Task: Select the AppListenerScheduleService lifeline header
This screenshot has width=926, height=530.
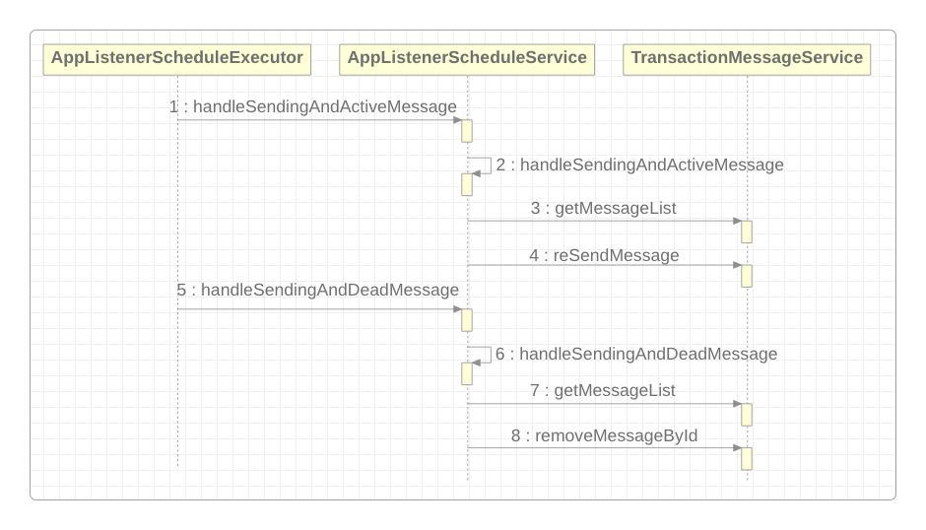Action: [467, 59]
